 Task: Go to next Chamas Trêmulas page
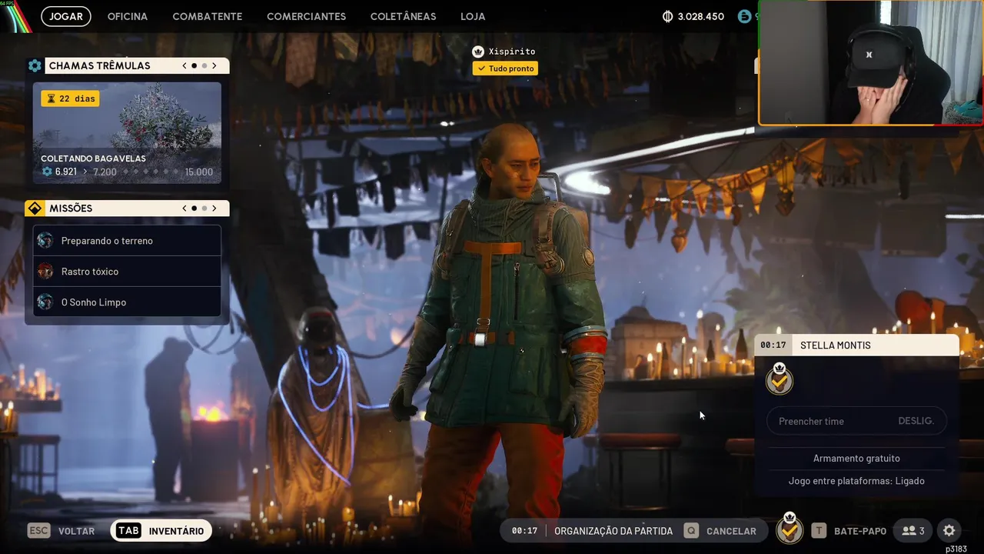click(x=214, y=66)
